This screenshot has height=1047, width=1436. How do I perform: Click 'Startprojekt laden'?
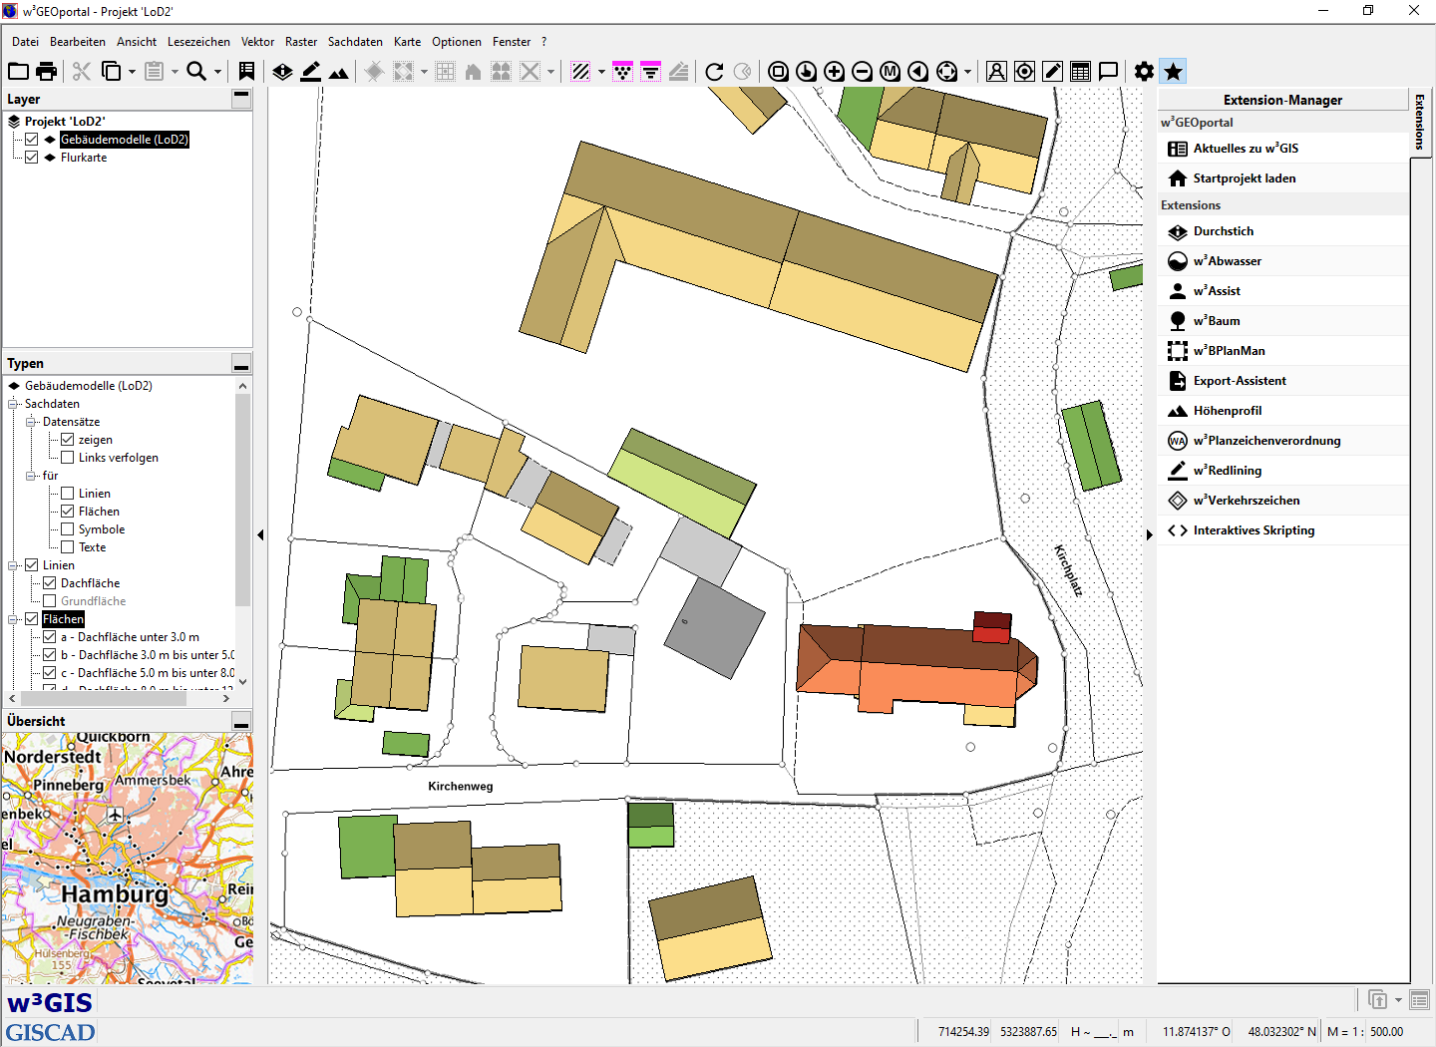(1283, 178)
